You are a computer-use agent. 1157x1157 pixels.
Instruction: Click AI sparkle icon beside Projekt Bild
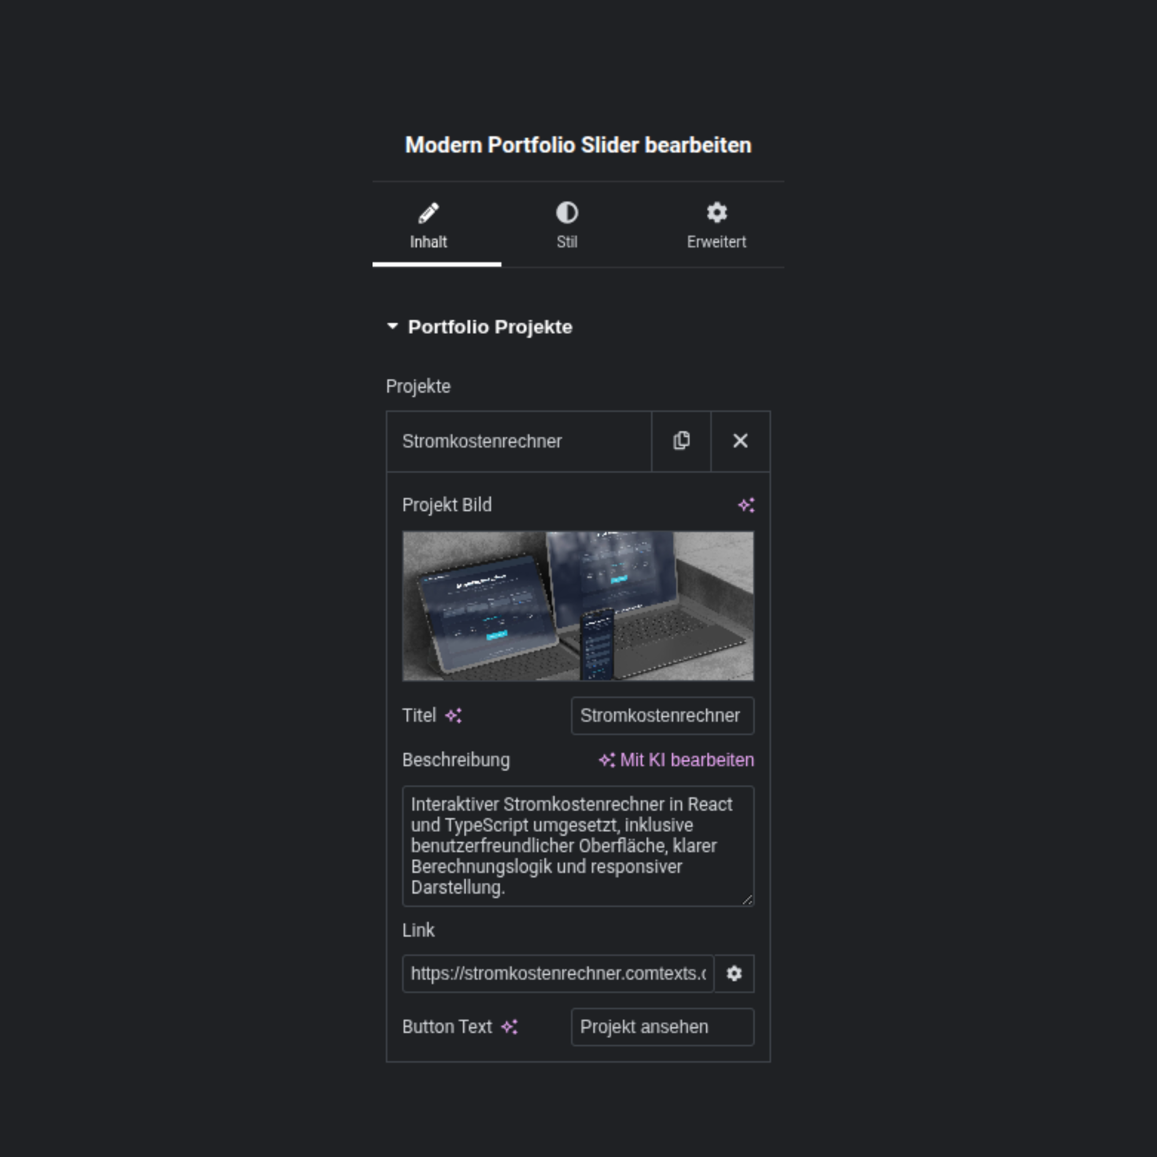pyautogui.click(x=746, y=505)
